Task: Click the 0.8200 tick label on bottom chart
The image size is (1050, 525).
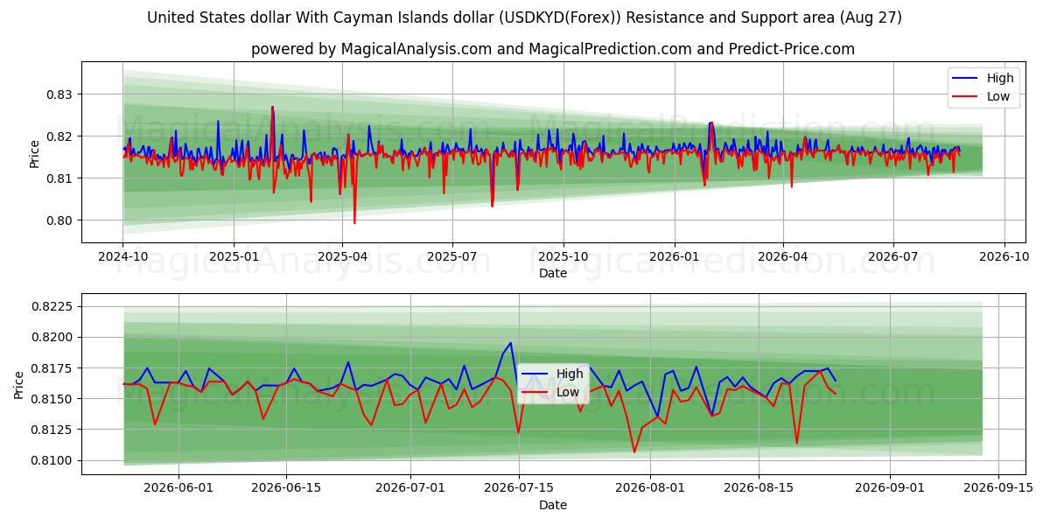Action: [54, 338]
